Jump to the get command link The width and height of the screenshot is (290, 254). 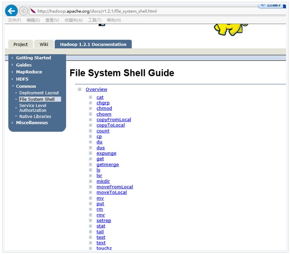100,159
